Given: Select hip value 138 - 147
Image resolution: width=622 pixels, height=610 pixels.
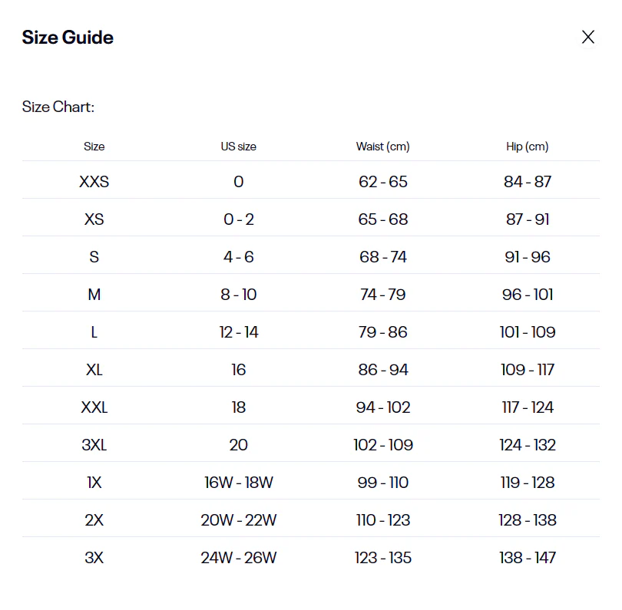Looking at the screenshot, I should [x=528, y=558].
